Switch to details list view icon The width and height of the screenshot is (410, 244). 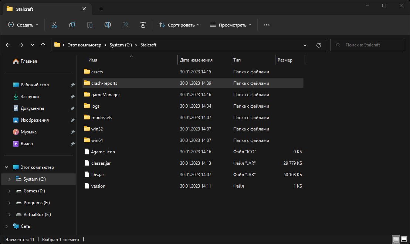tap(396, 240)
